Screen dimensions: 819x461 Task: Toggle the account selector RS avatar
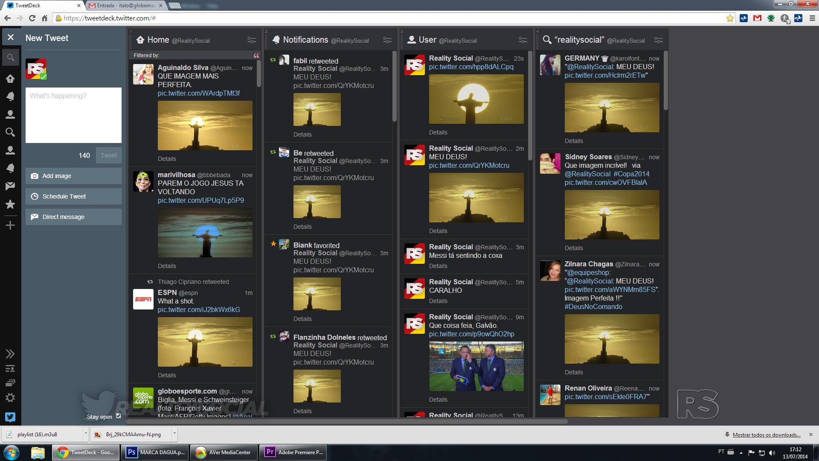(x=36, y=69)
